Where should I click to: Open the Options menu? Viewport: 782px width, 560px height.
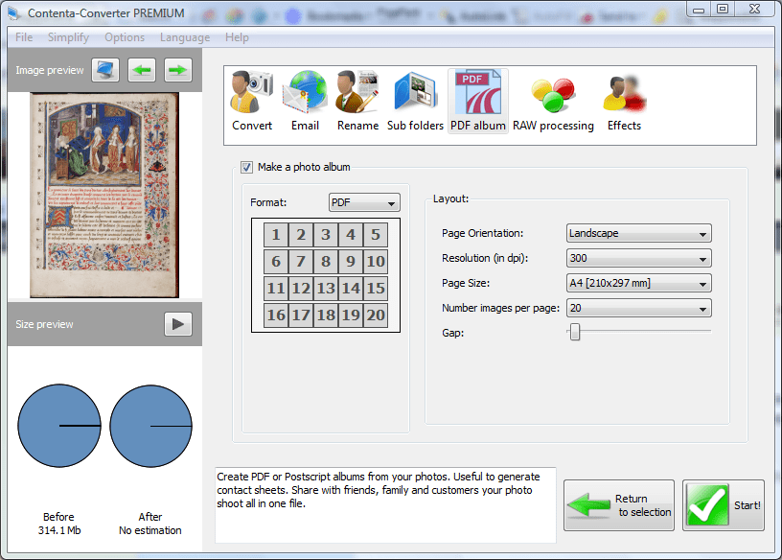pos(125,37)
